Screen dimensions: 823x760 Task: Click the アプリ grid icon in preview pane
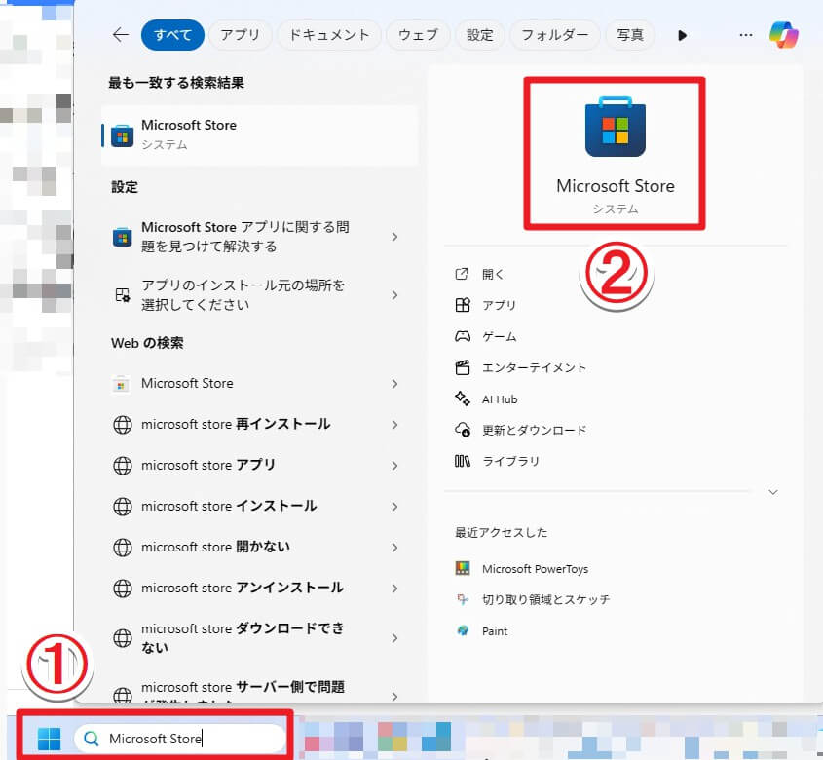(463, 305)
